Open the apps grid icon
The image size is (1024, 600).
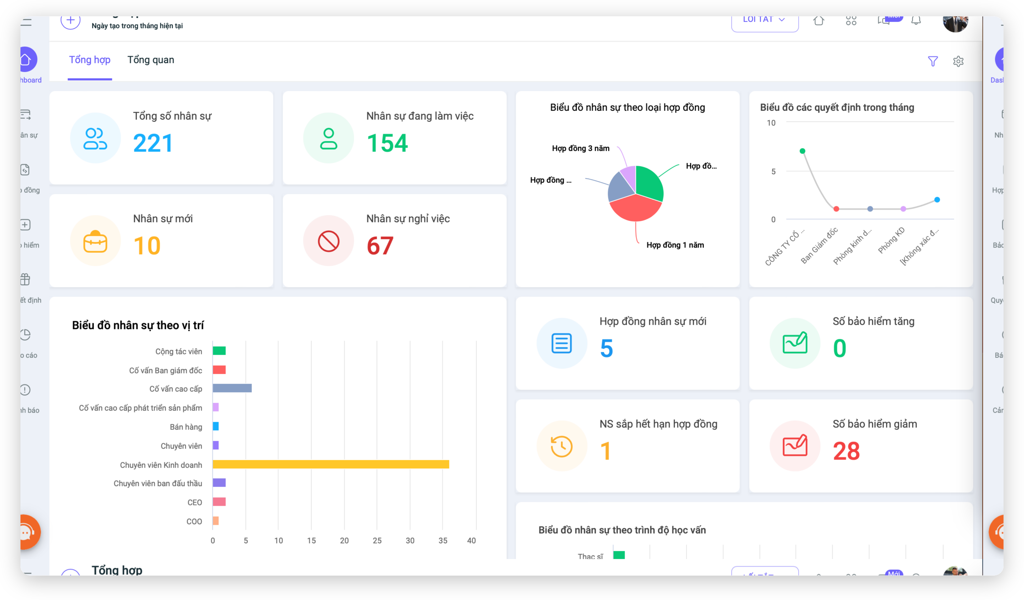tap(851, 20)
